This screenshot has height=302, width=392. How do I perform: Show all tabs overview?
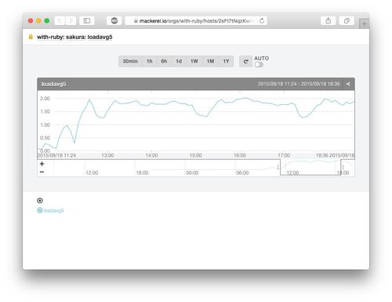(x=347, y=20)
